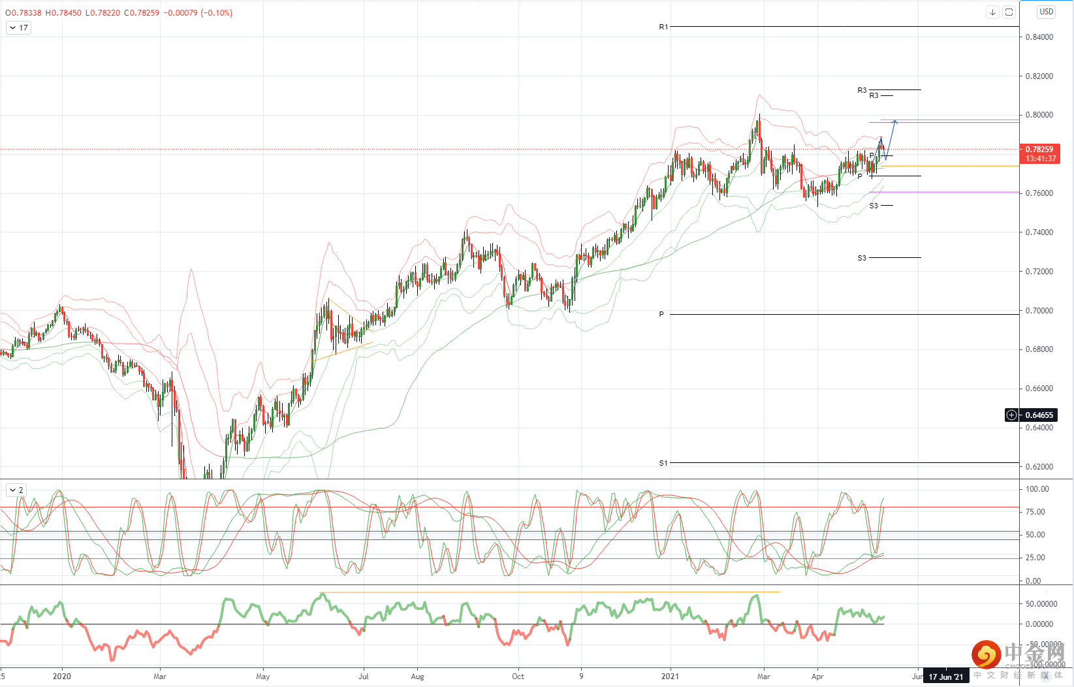Select the close value C0.78259 in legend
Image resolution: width=1074 pixels, height=687 pixels.
[x=142, y=13]
